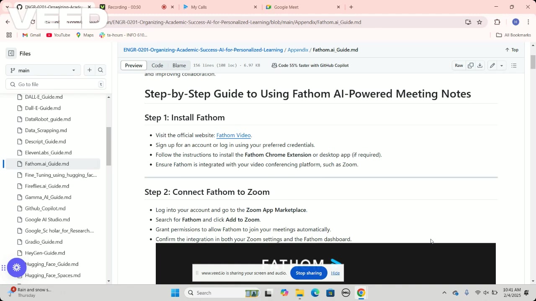
Task: Open the main branch selector
Action: tap(42, 70)
